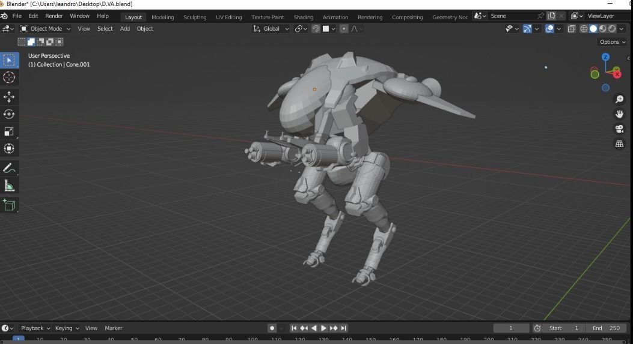The height and width of the screenshot is (344, 633).
Task: Select the Move tool
Action: [x=9, y=97]
